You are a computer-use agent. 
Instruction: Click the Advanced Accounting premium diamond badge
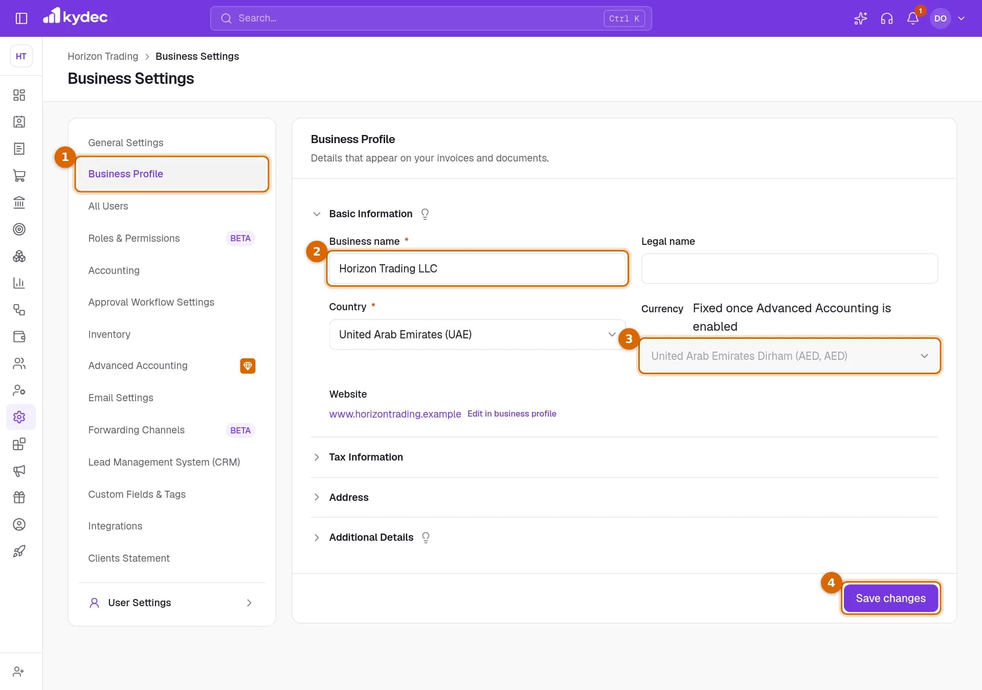[x=248, y=366]
